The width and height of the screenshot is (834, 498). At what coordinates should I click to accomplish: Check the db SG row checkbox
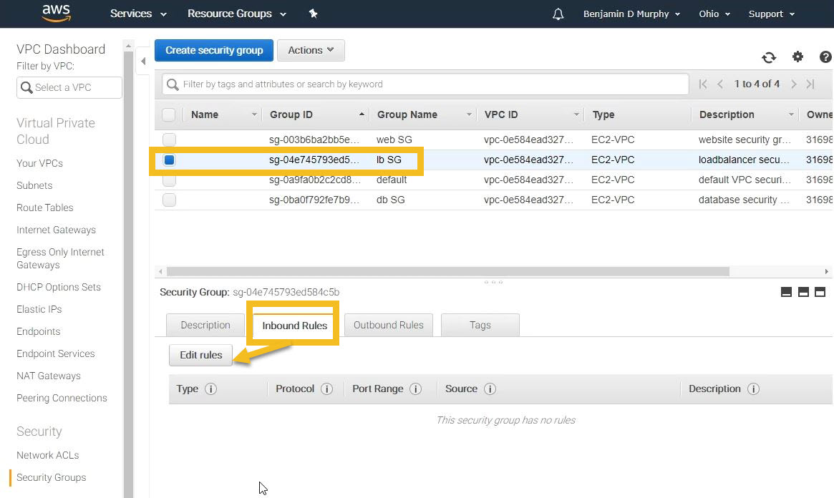pos(169,200)
